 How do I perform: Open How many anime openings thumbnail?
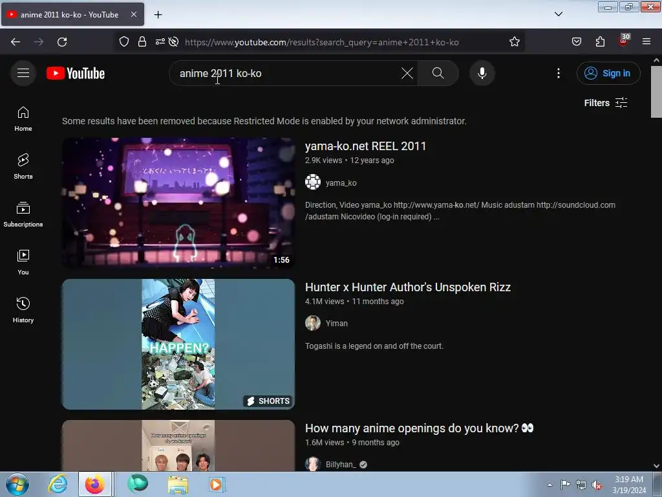(178, 445)
